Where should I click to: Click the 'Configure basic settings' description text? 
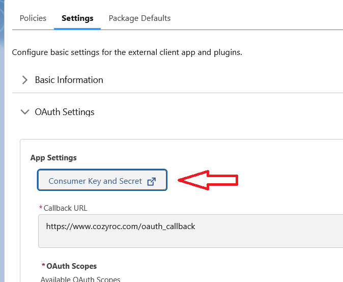click(x=127, y=52)
